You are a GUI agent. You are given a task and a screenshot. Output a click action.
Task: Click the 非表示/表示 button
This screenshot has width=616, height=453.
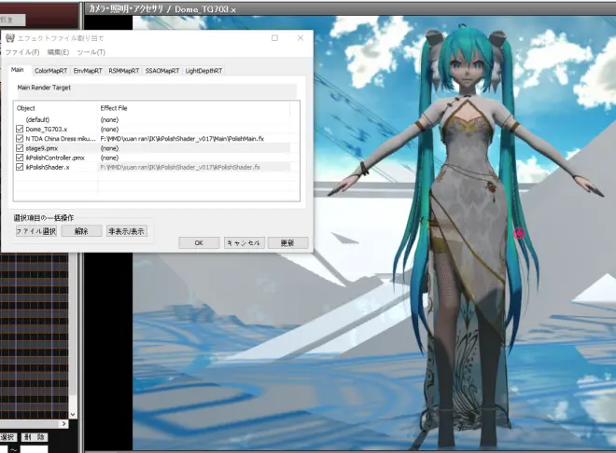pos(127,231)
